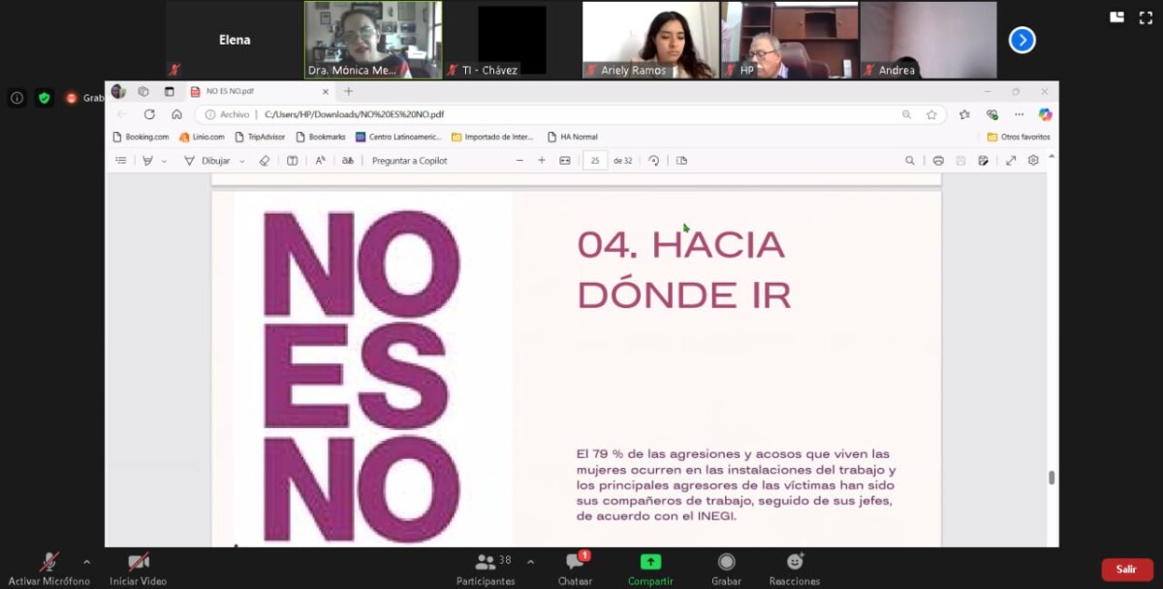Viewport: 1163px width, 589px height.
Task: Open the Otros favoritos bookmarks folder
Action: pos(1019,137)
